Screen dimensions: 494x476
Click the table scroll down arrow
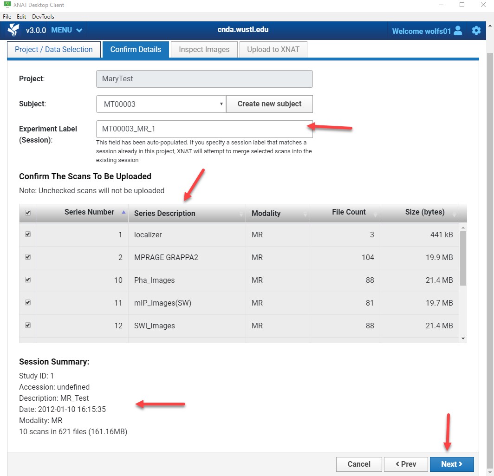click(462, 339)
